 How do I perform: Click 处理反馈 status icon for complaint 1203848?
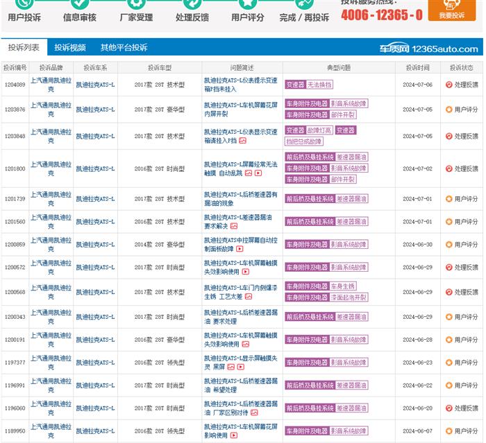[x=449, y=136]
